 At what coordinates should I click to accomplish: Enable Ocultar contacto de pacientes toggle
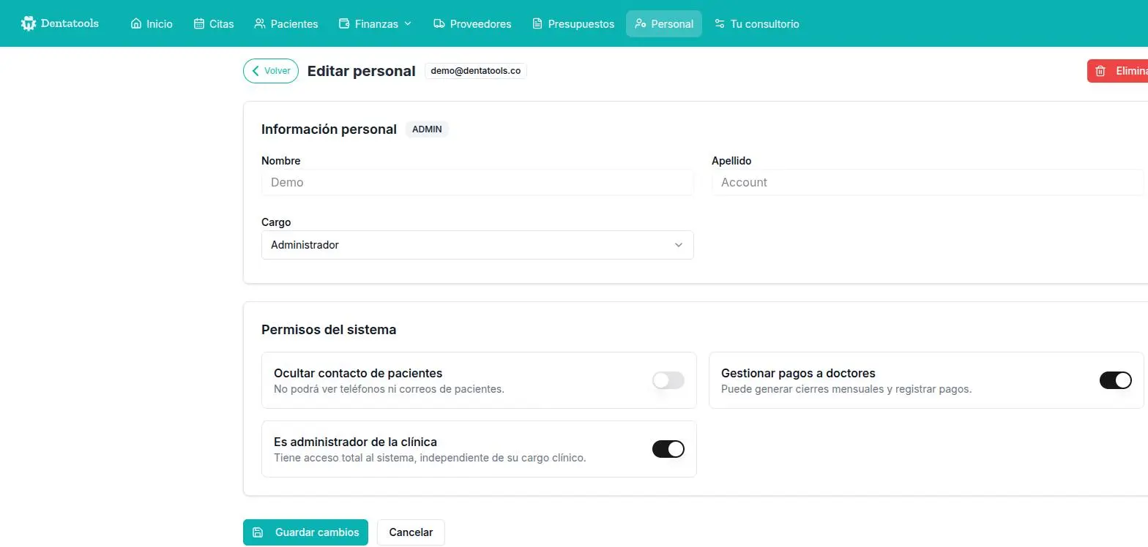pyautogui.click(x=668, y=380)
